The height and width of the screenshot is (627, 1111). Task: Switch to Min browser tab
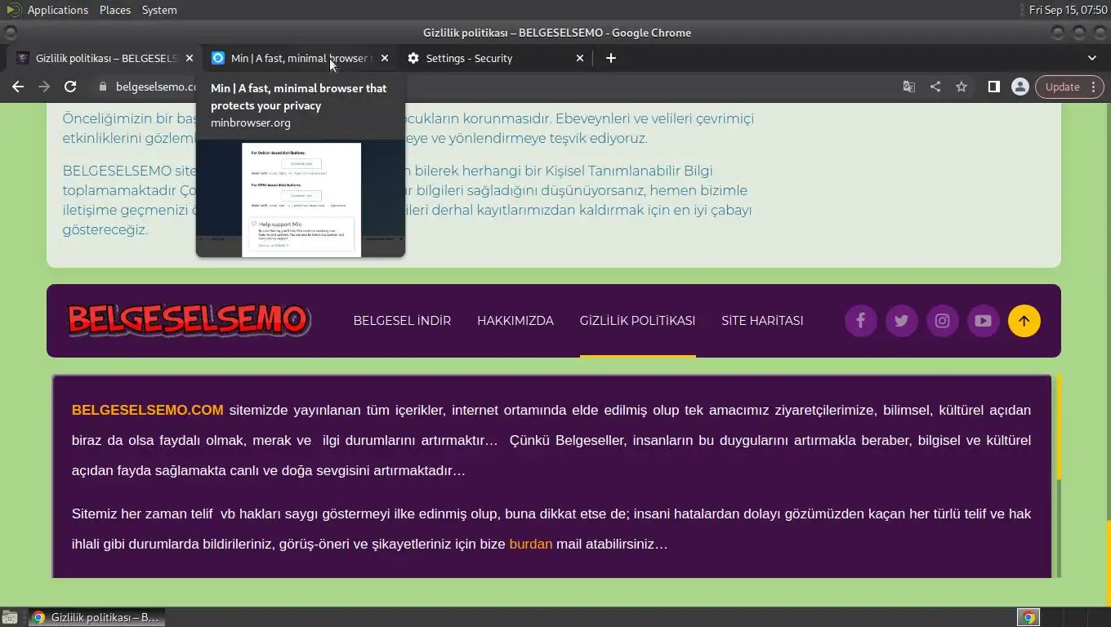click(x=300, y=58)
